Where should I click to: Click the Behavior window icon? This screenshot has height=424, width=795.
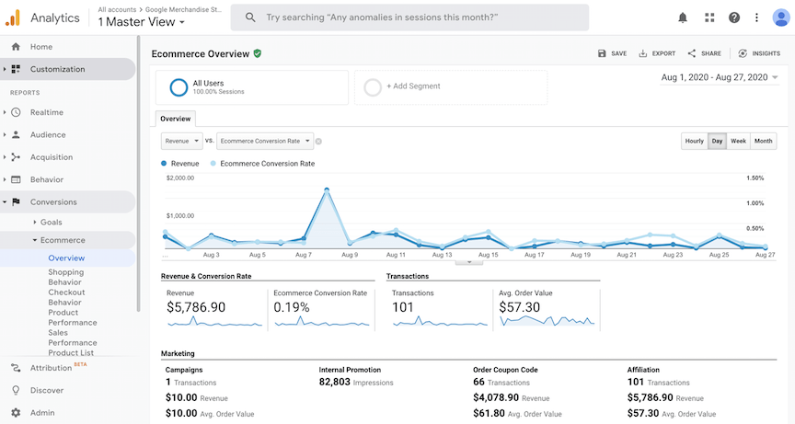(16, 179)
